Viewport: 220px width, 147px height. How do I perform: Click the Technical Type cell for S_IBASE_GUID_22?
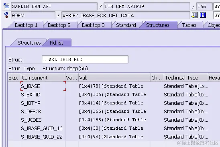click(186, 137)
